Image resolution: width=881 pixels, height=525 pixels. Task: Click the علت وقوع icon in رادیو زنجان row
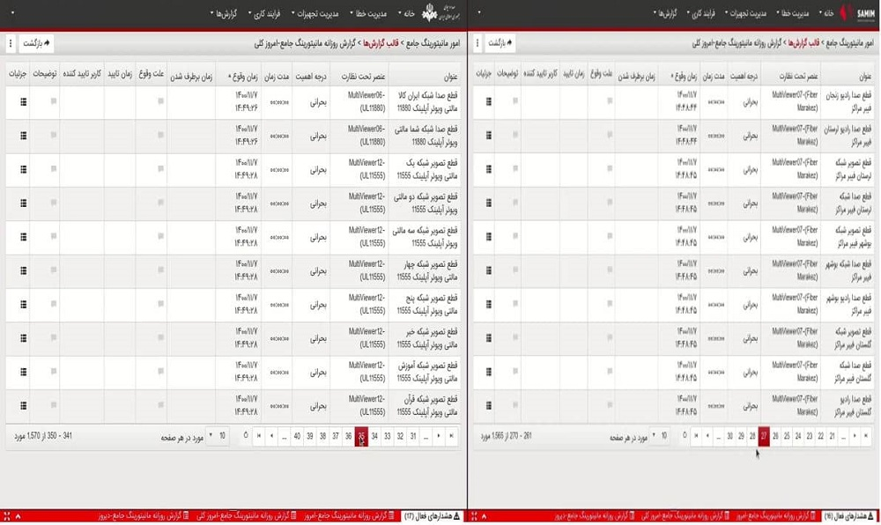[x=610, y=101]
